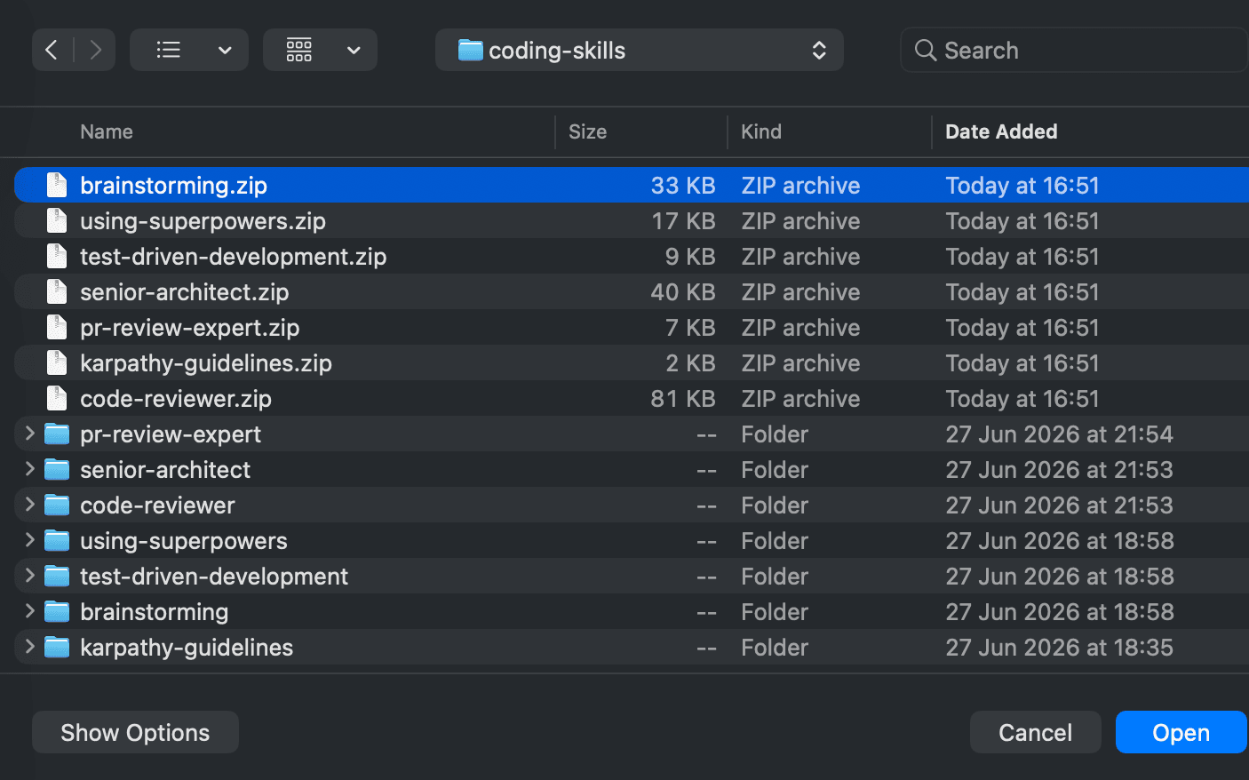Expand the karpathy-guidelines folder
The width and height of the screenshot is (1249, 780).
pos(29,646)
